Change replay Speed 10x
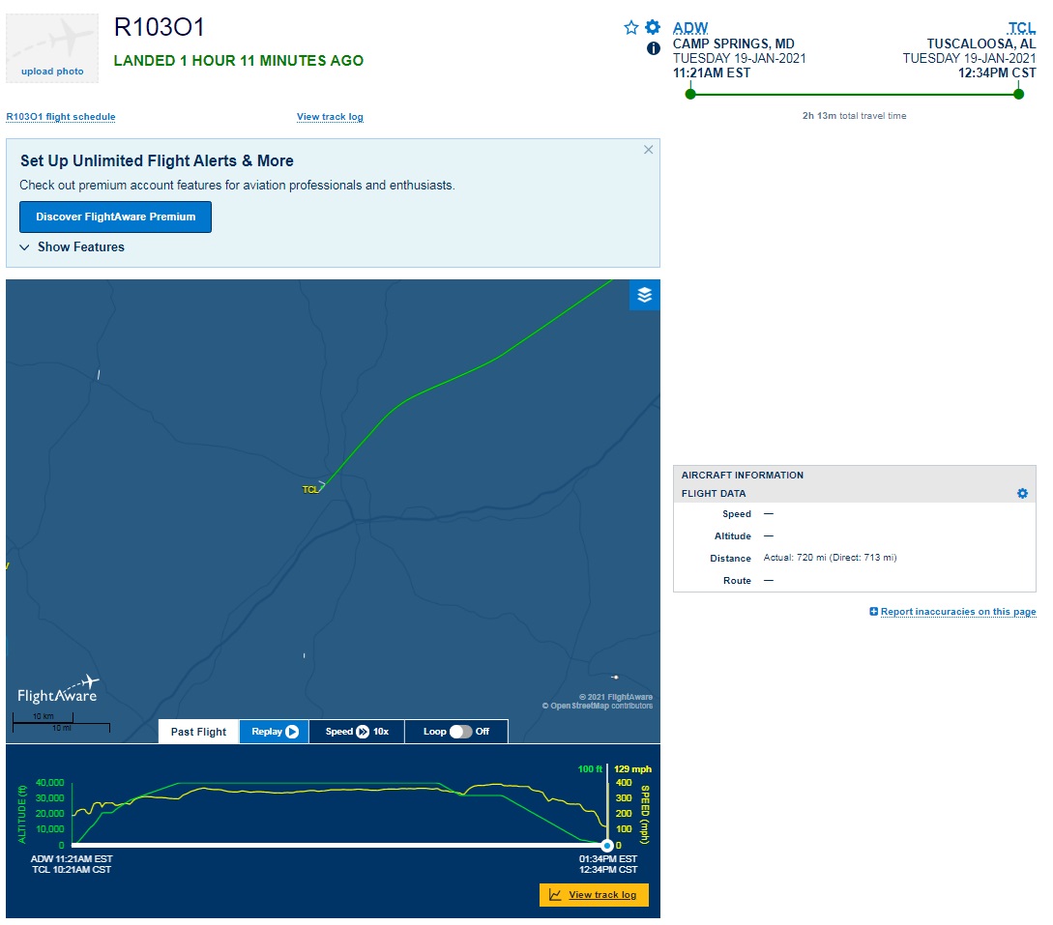This screenshot has width=1053, height=925. (357, 732)
